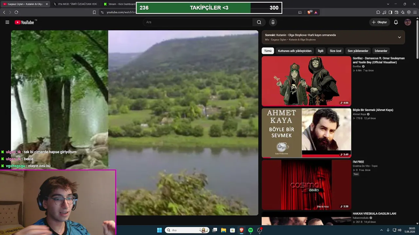This screenshot has width=419, height=235.
Task: Open the Gorillaz Damascus video thumbnail
Action: [306, 81]
